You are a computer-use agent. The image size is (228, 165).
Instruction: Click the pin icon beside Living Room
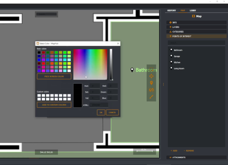coord(171,68)
